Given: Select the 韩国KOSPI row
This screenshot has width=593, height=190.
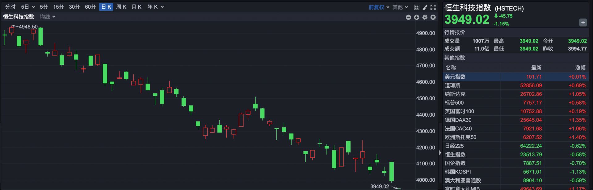Looking at the screenshot, I should click(x=515, y=172).
